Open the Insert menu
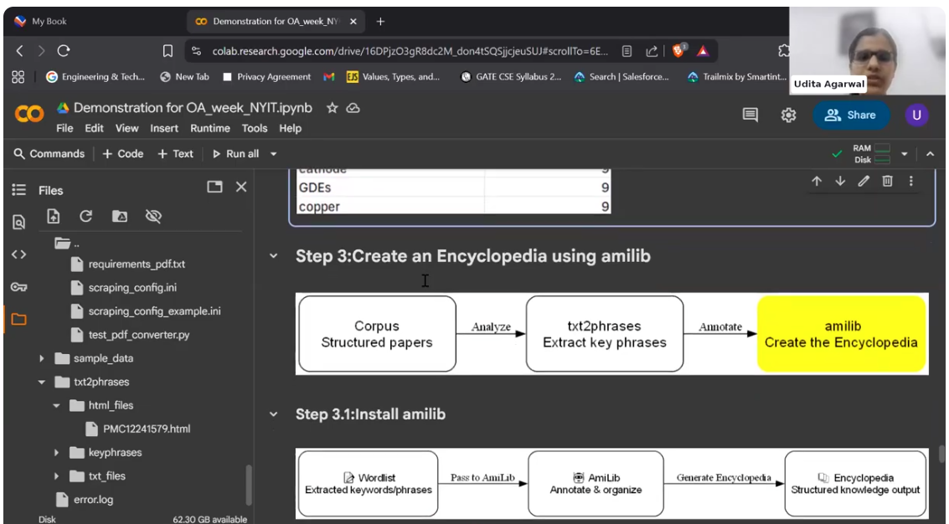 pyautogui.click(x=164, y=128)
